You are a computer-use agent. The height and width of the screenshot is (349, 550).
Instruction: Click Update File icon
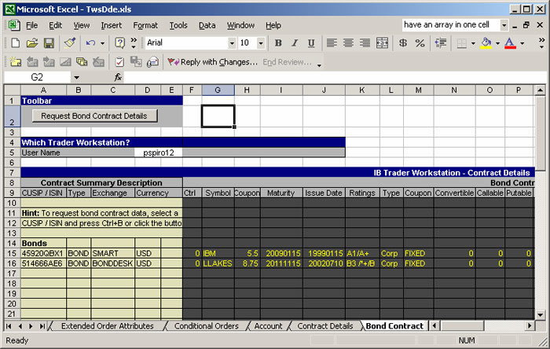(x=136, y=62)
